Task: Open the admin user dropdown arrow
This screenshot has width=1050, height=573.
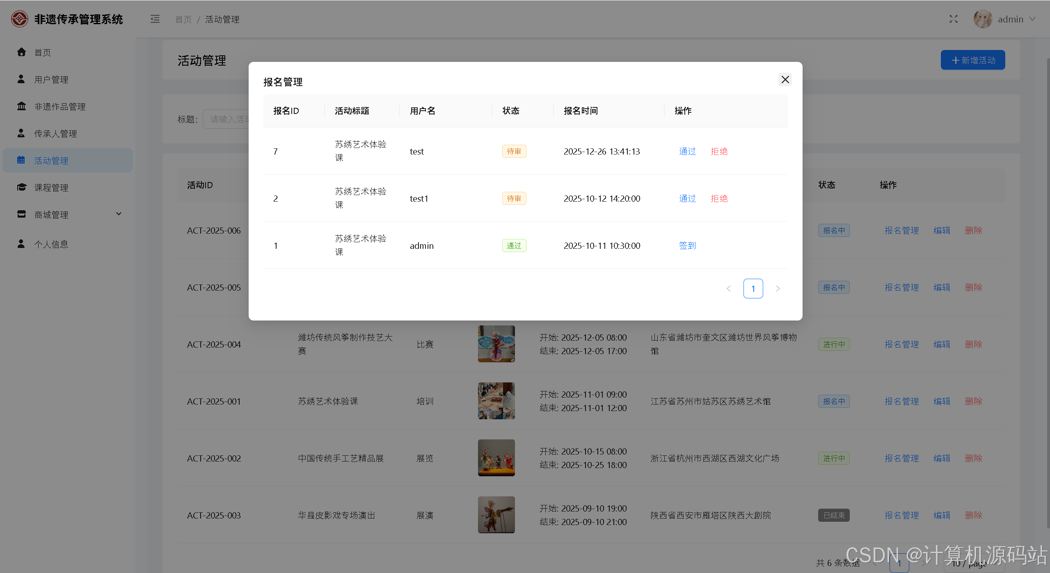Action: (x=1032, y=19)
